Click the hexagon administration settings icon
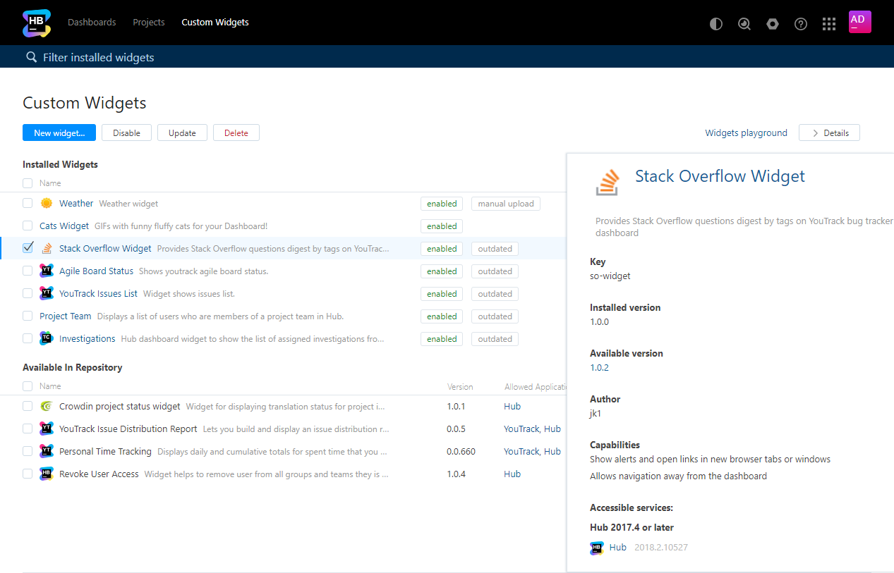The height and width of the screenshot is (573, 894). (773, 24)
